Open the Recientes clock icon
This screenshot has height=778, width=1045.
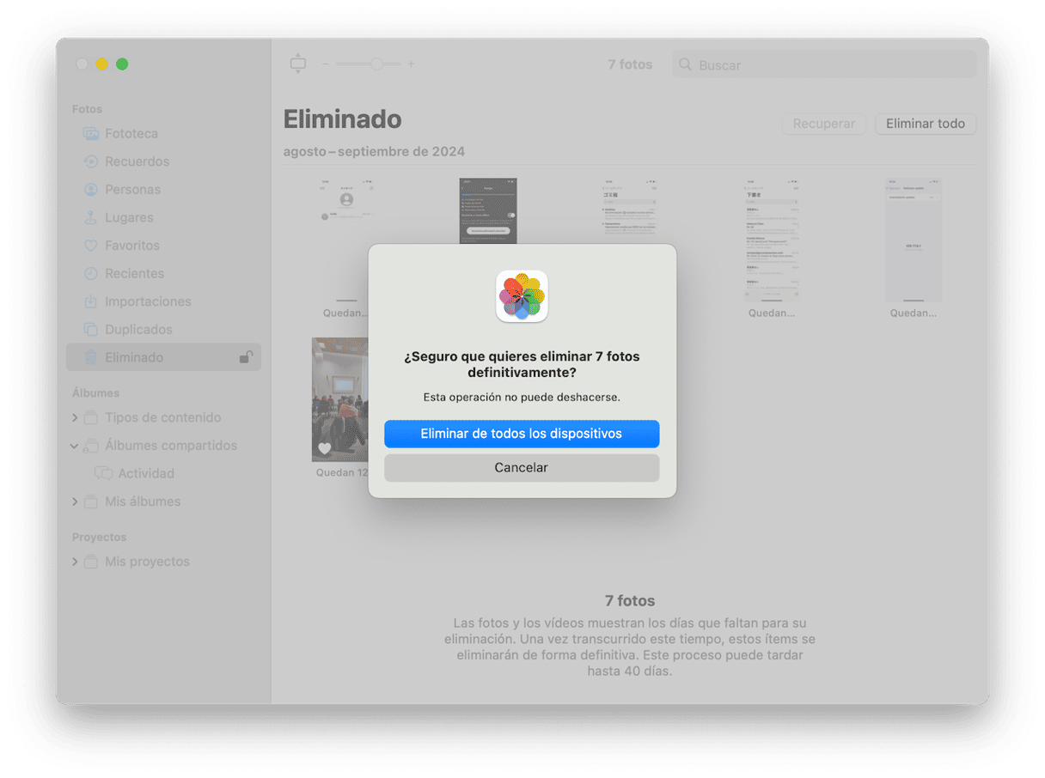(90, 273)
